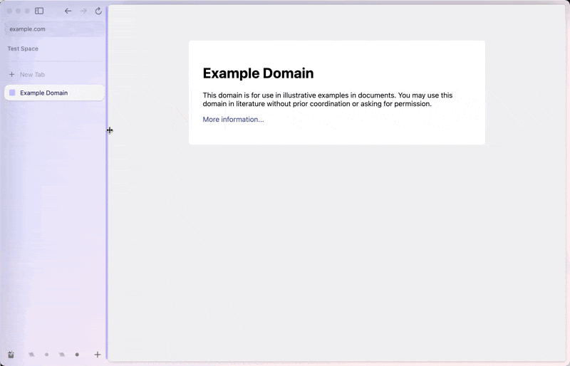Click the plus icon beside New Tab
570x366 pixels.
(x=11, y=75)
